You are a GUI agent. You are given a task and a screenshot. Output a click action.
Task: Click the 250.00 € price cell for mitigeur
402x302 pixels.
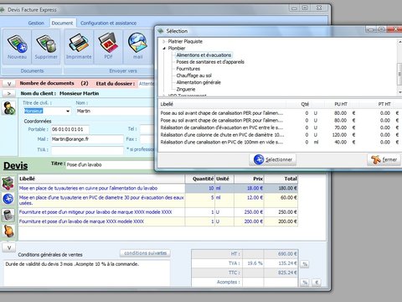click(x=249, y=212)
